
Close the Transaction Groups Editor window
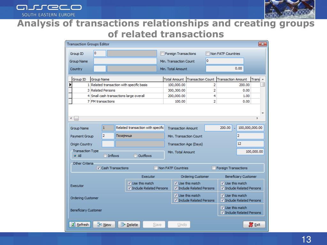tap(262, 44)
